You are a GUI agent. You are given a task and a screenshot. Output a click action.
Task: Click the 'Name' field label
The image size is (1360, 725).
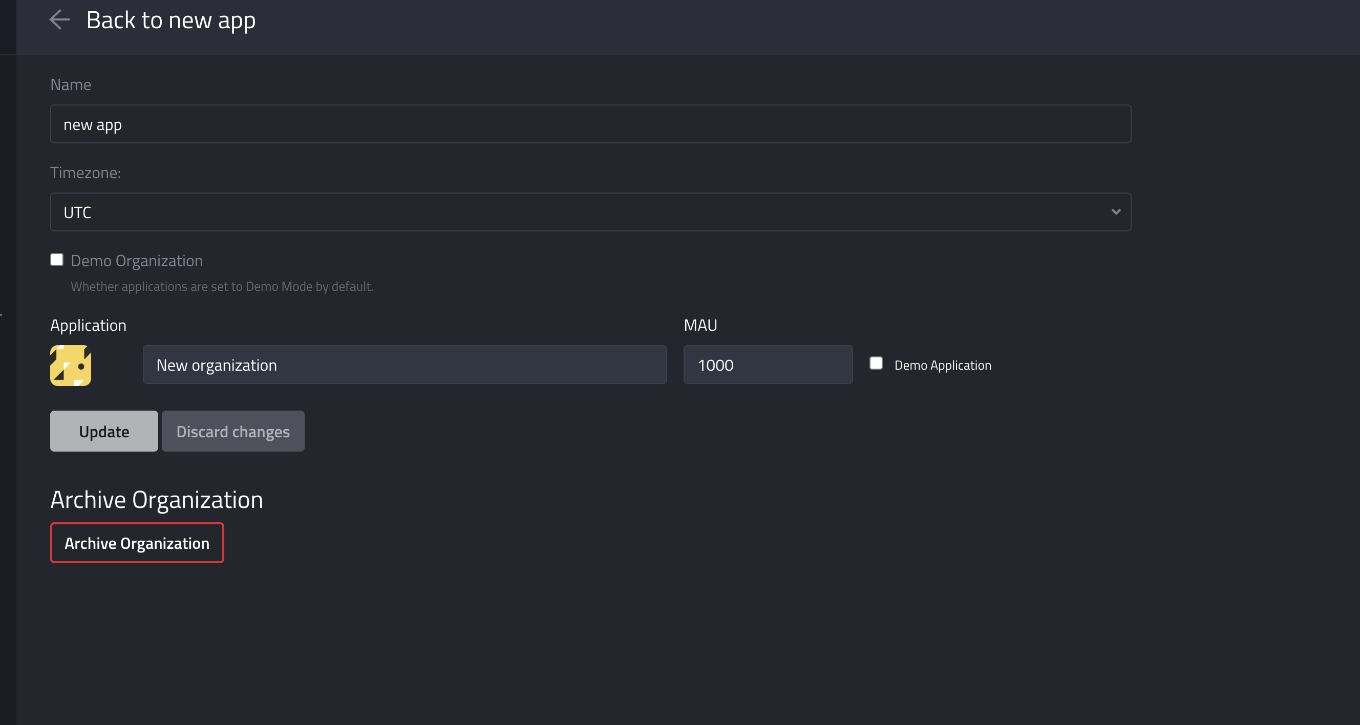[71, 84]
